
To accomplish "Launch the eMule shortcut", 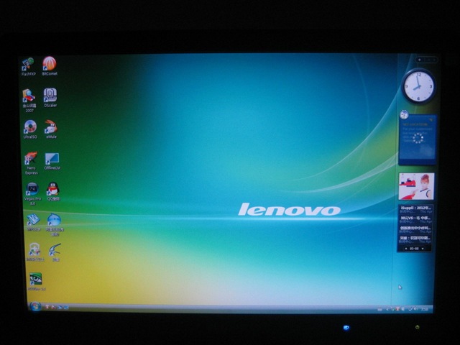I will click(x=51, y=129).
